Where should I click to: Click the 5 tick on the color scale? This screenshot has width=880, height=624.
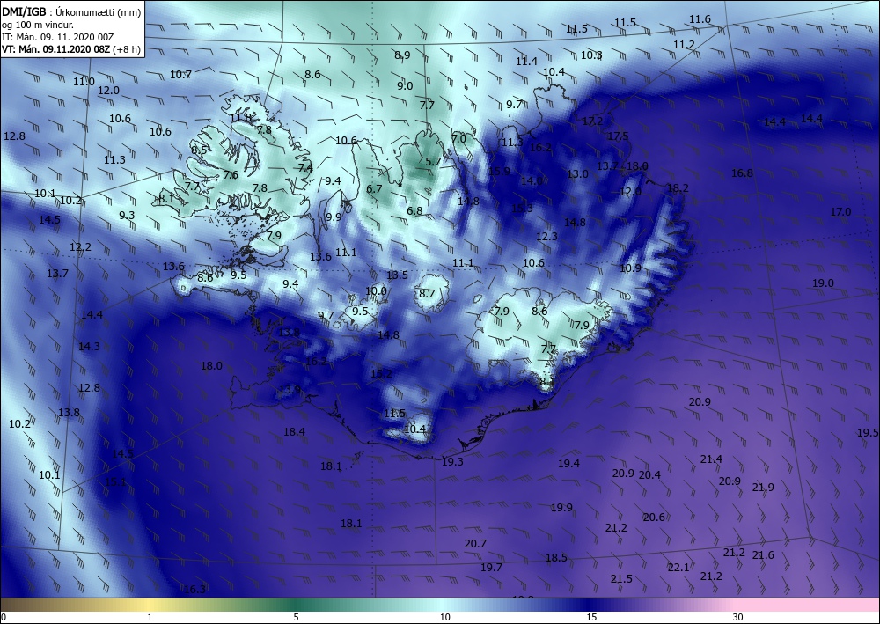point(296,617)
